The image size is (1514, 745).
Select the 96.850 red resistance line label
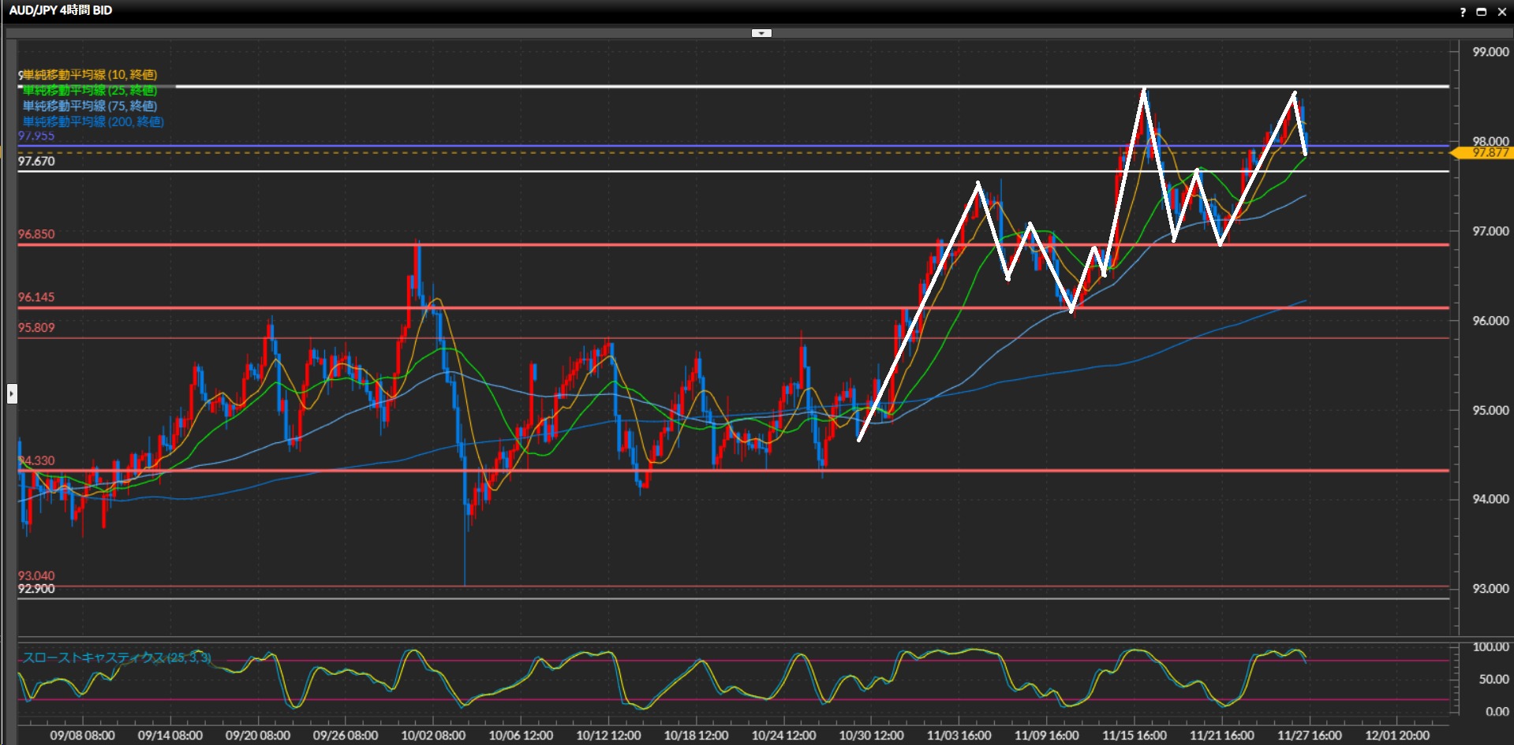[36, 234]
